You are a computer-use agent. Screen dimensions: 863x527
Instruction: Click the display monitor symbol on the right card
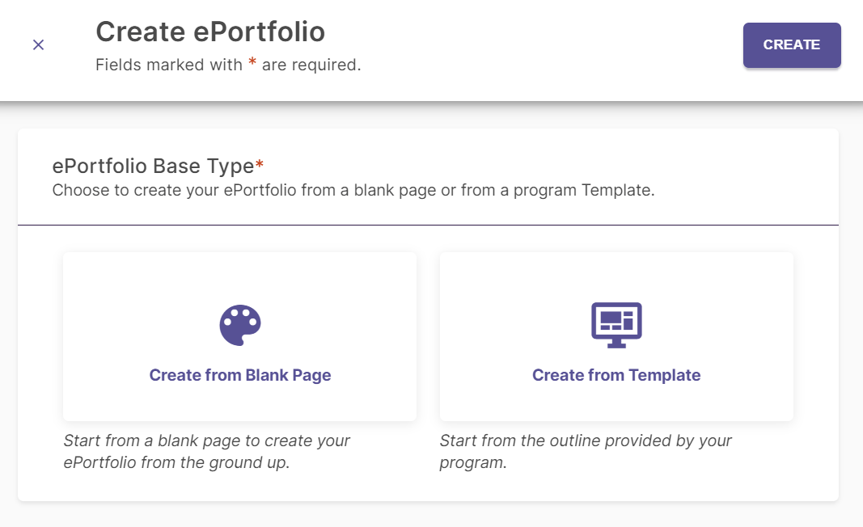tap(616, 324)
